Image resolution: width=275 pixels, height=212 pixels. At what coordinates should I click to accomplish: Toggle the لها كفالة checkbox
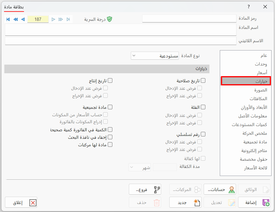(203, 158)
